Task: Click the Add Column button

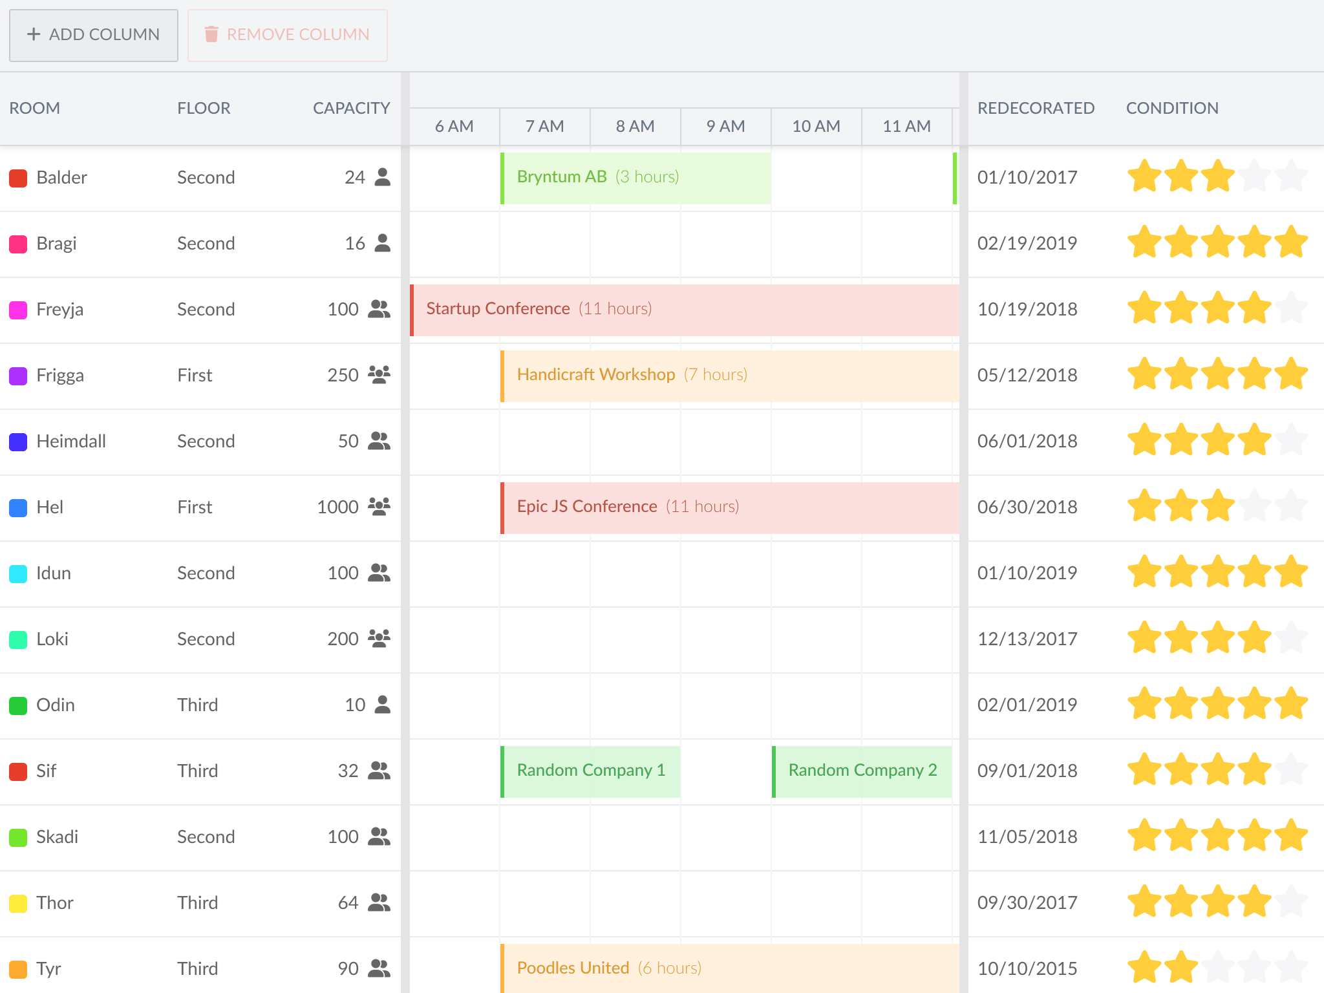Action: point(93,35)
